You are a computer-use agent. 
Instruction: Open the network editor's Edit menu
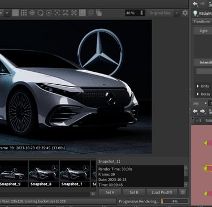pos(209,120)
